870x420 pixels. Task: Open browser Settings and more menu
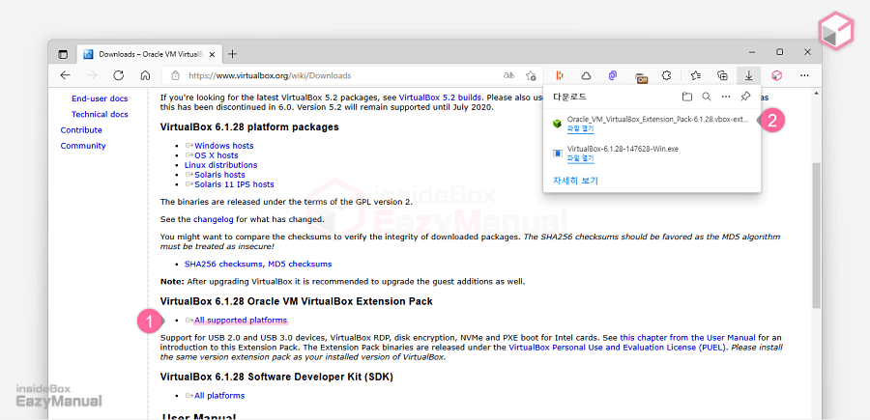[x=804, y=75]
